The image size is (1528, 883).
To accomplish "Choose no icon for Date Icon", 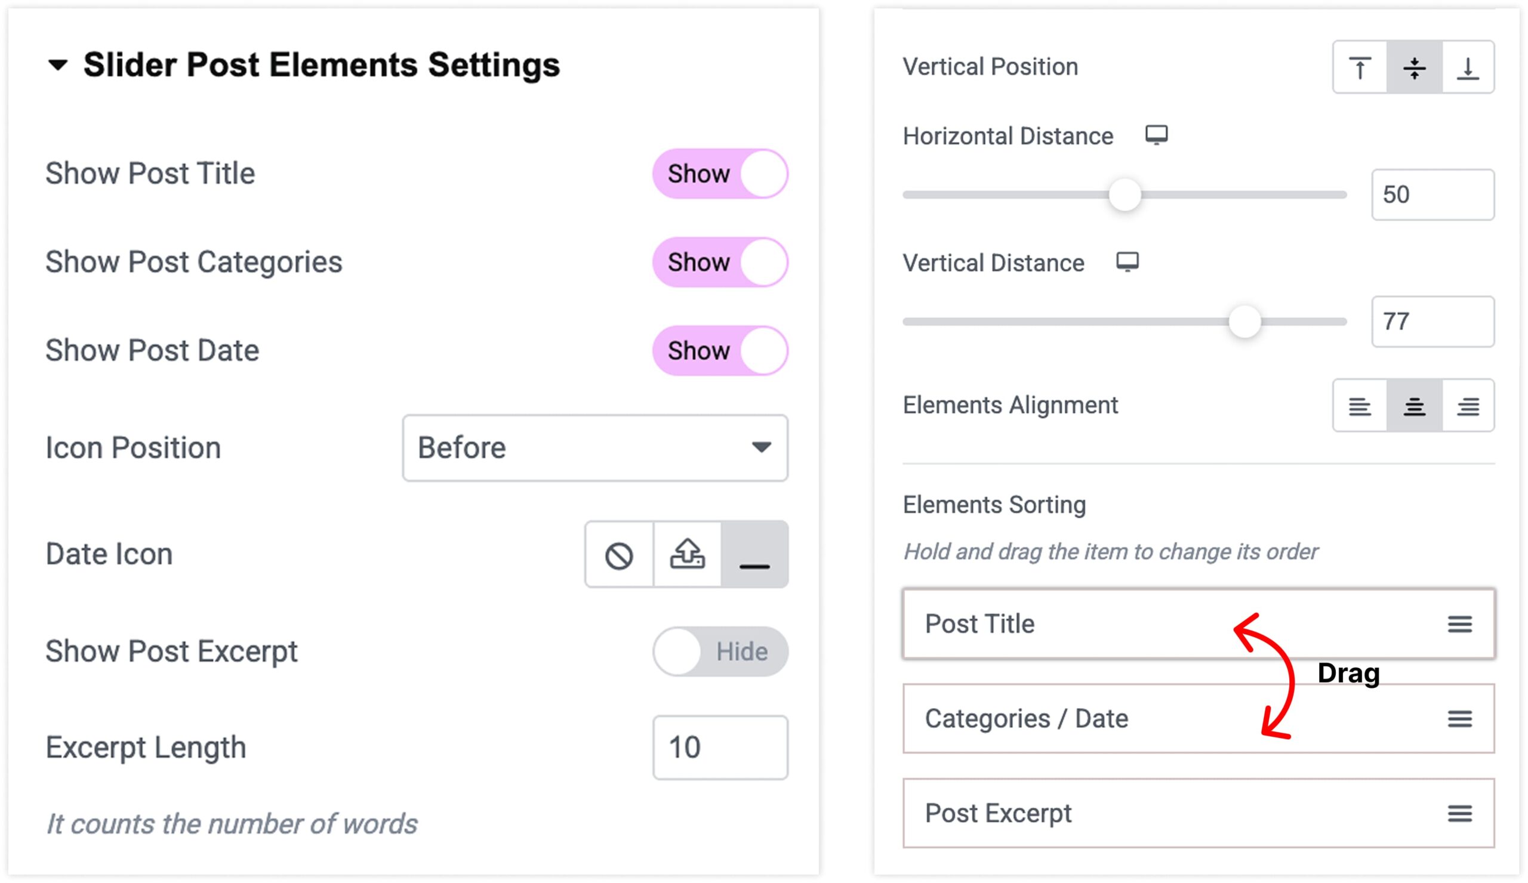I will click(x=619, y=554).
